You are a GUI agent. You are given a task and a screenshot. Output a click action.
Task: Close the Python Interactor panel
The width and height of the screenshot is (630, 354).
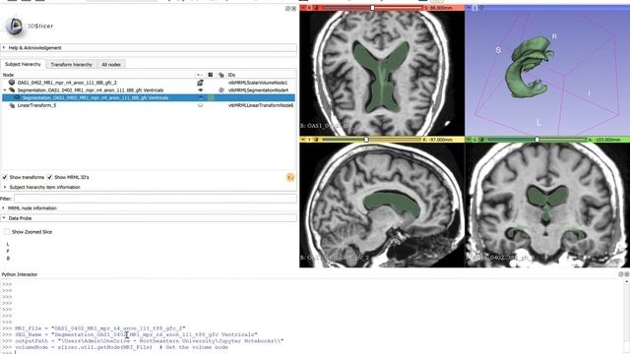tap(626, 274)
